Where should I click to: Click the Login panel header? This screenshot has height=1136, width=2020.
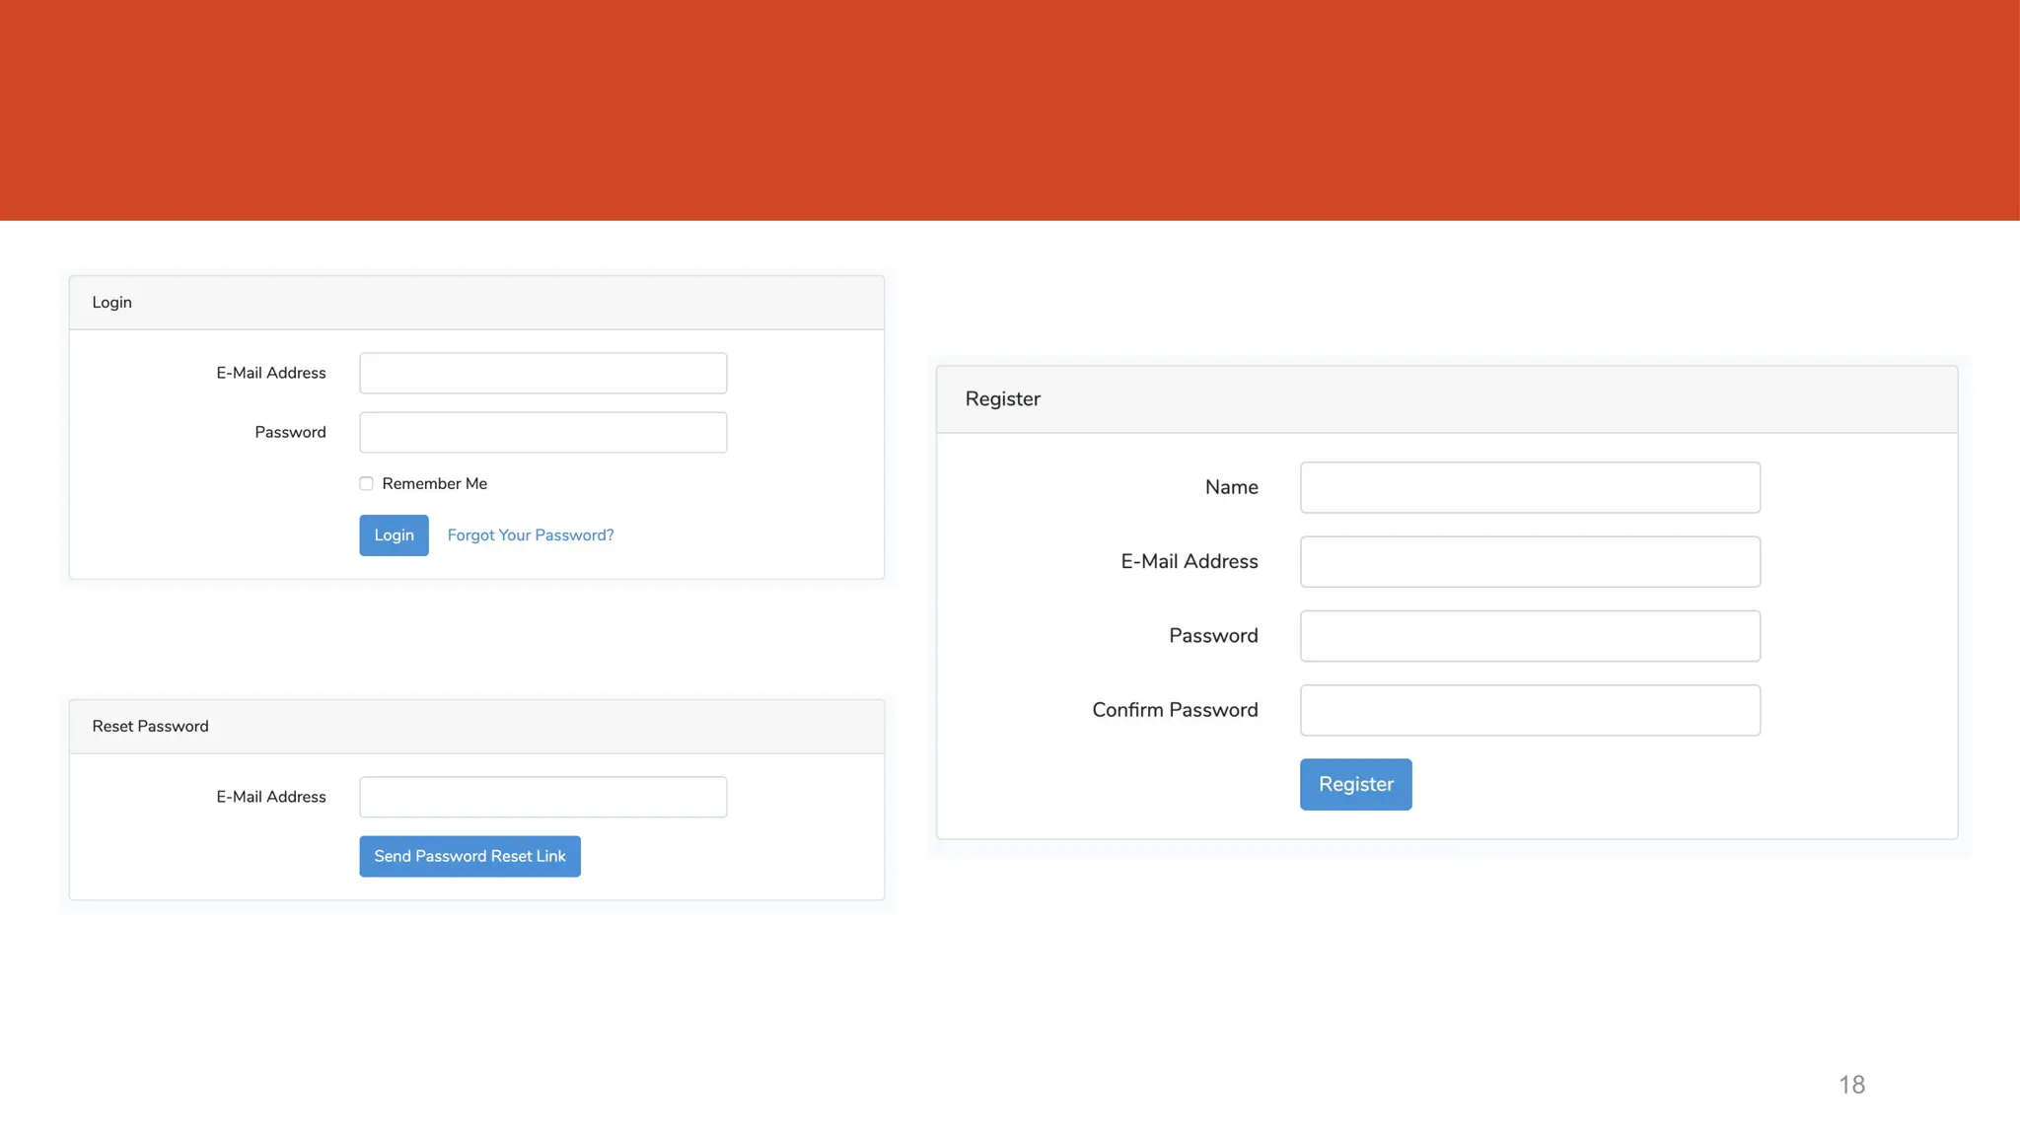coord(476,303)
